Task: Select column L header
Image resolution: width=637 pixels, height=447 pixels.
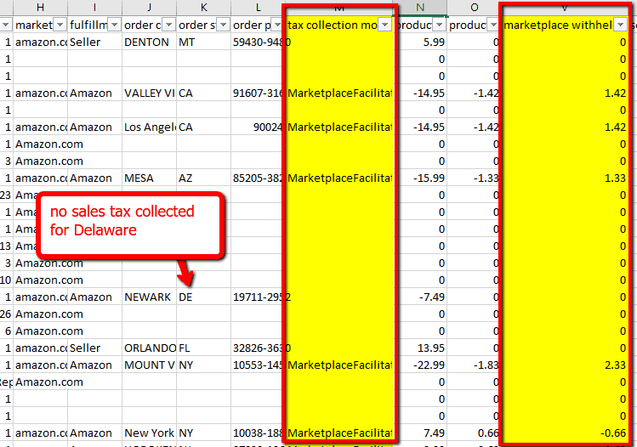Action: point(258,8)
